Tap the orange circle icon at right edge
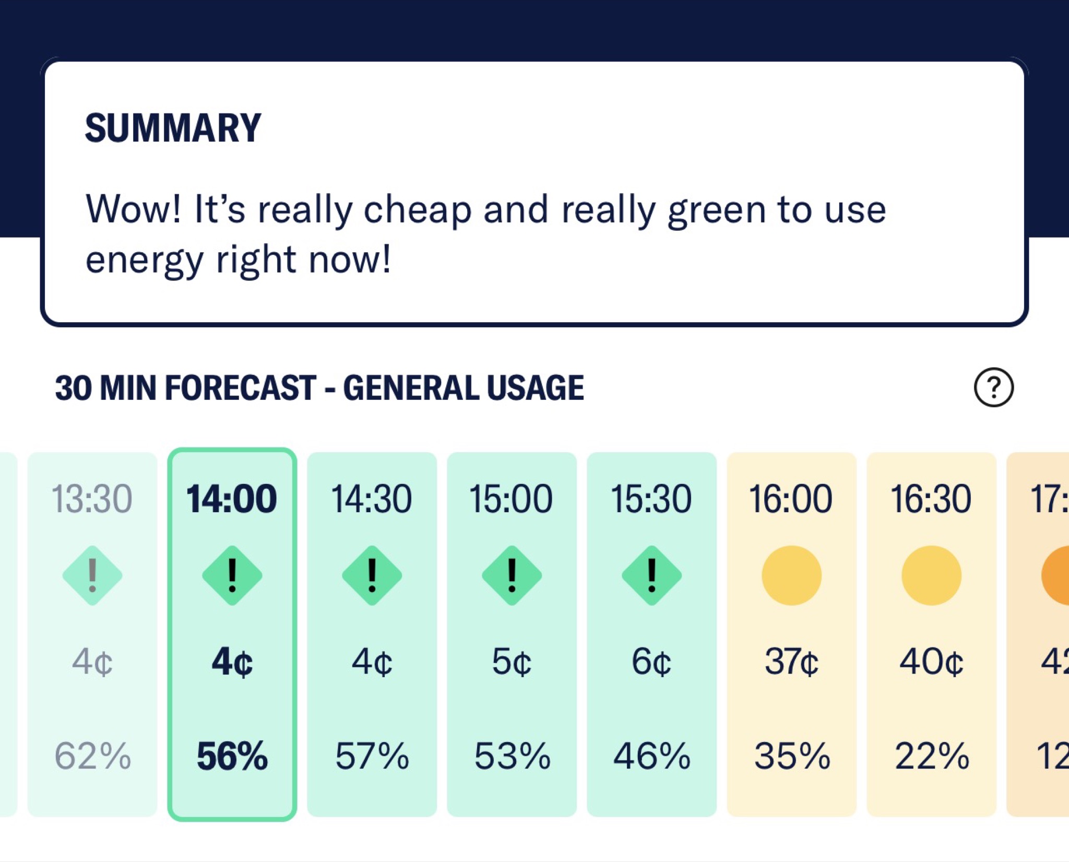The image size is (1069, 862). [1055, 575]
